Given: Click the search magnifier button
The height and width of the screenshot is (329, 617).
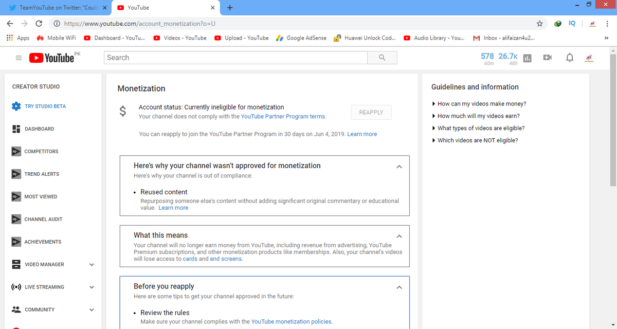Looking at the screenshot, I should 382,58.
